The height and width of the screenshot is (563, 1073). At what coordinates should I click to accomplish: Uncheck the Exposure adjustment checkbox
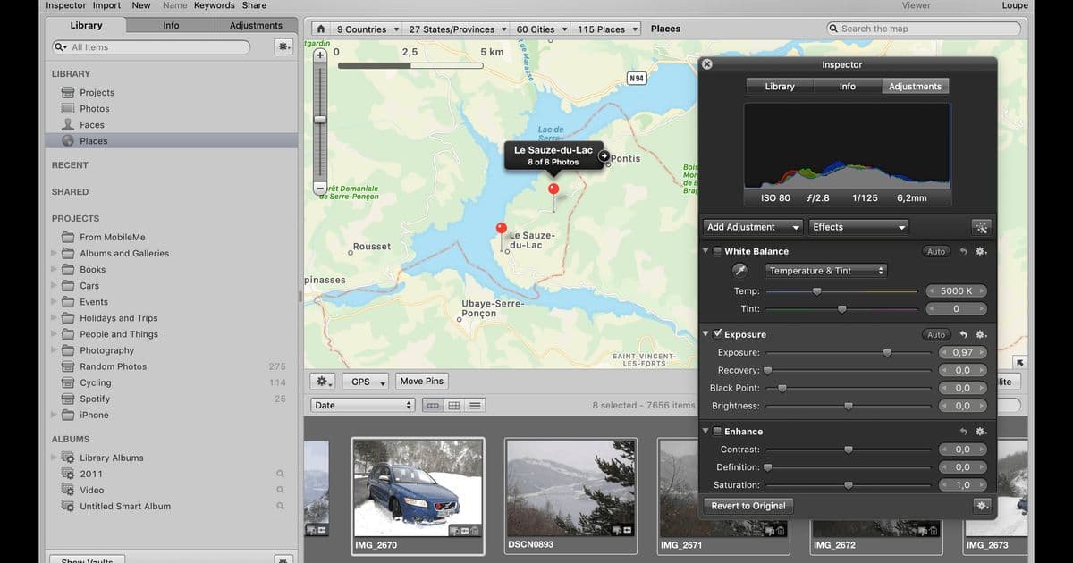pos(717,333)
